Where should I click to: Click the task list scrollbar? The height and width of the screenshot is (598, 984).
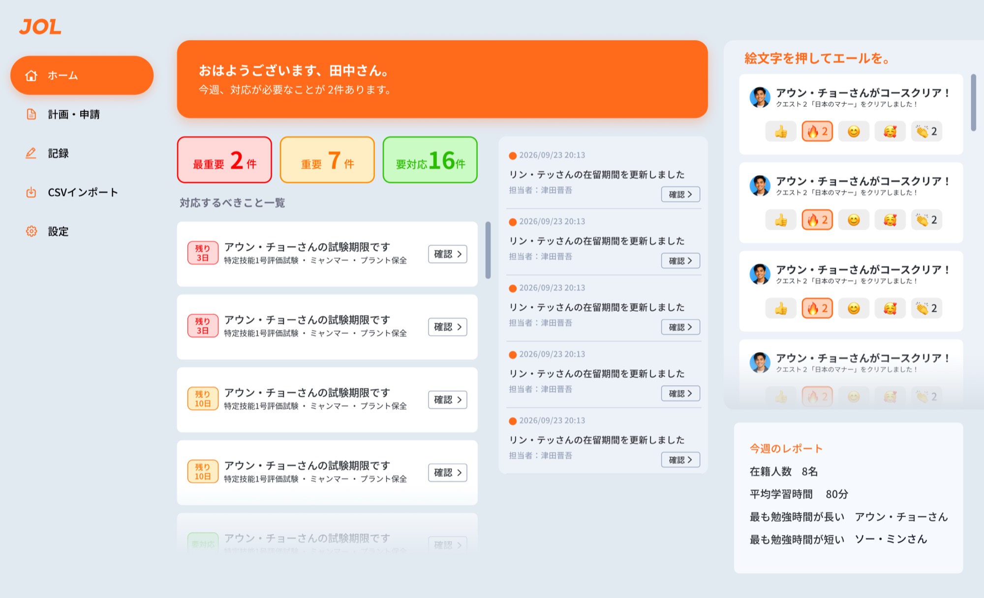[488, 250]
